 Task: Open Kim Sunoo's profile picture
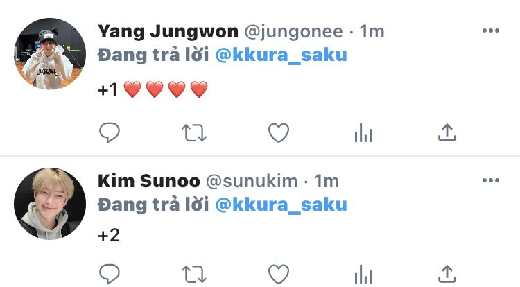(x=50, y=204)
